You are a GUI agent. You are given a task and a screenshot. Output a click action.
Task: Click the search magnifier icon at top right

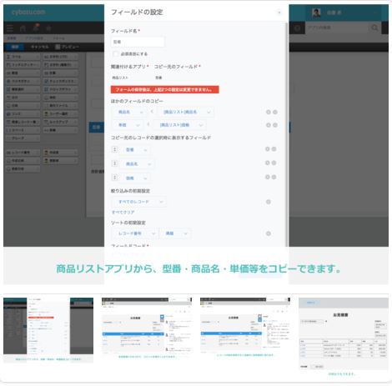374,28
